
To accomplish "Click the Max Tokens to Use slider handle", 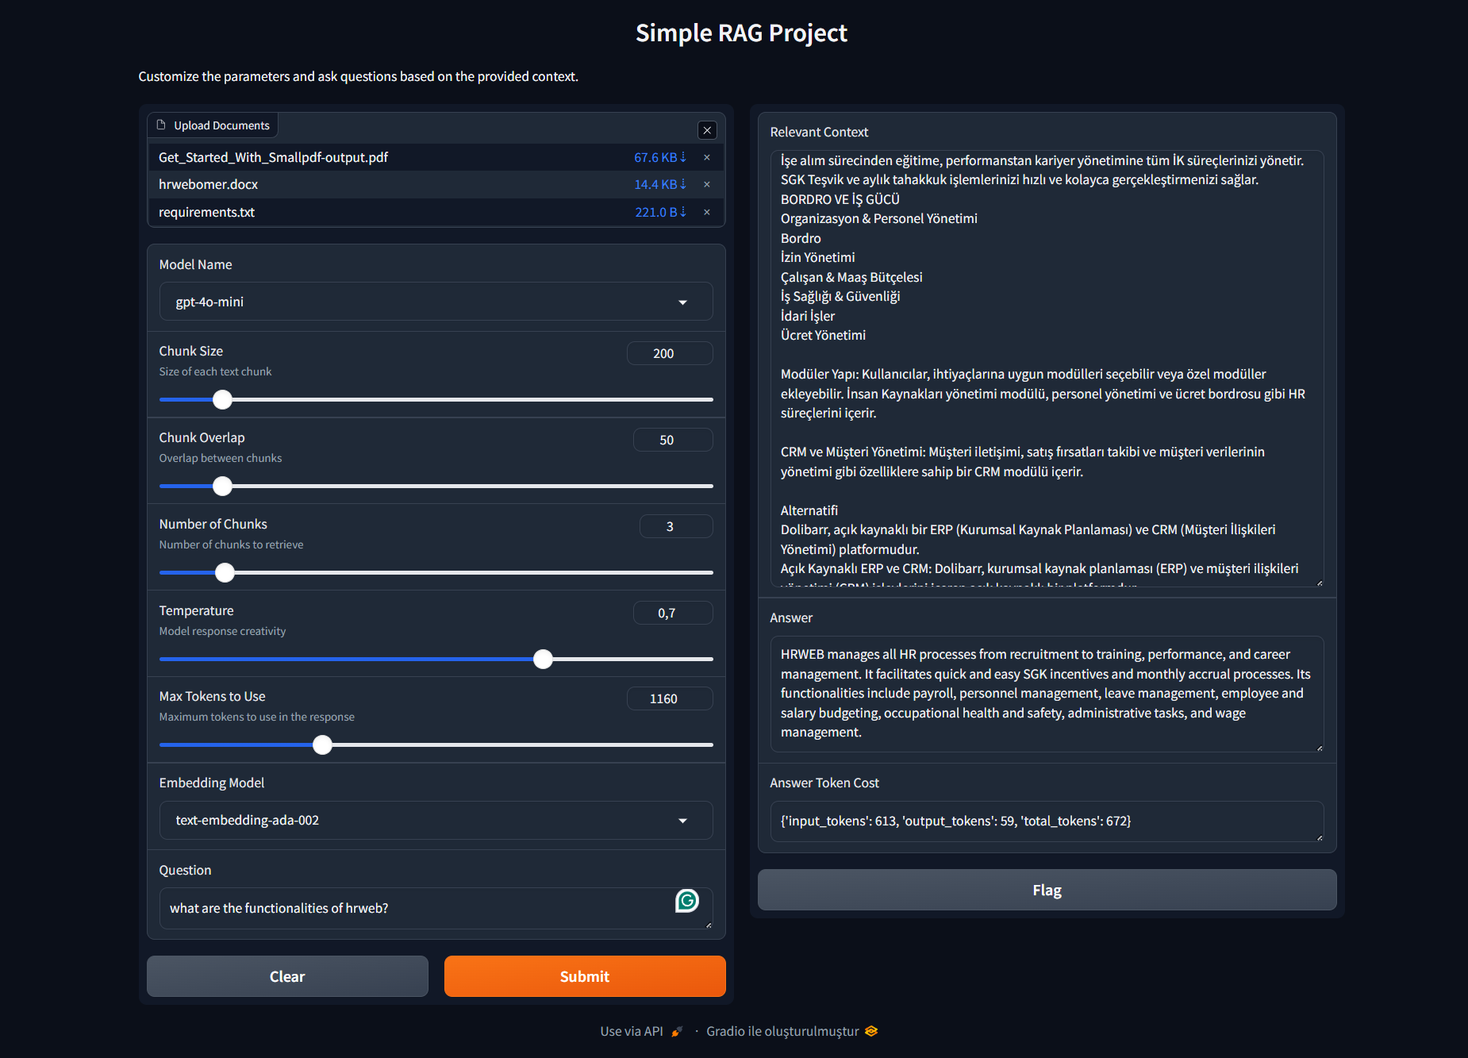I will 322,744.
